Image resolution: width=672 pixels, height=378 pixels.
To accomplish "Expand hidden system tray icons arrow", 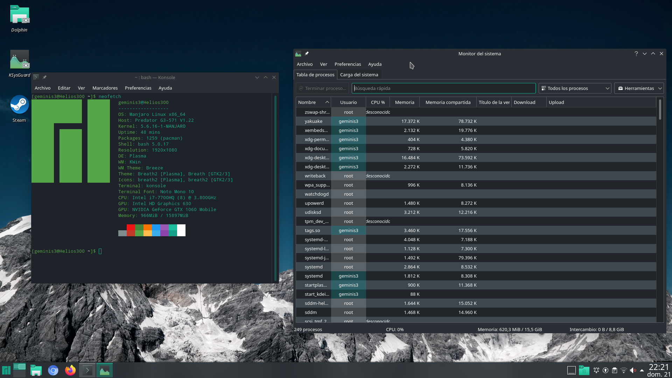I will point(642,370).
